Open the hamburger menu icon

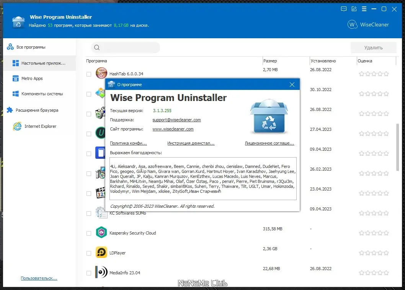[x=364, y=9]
